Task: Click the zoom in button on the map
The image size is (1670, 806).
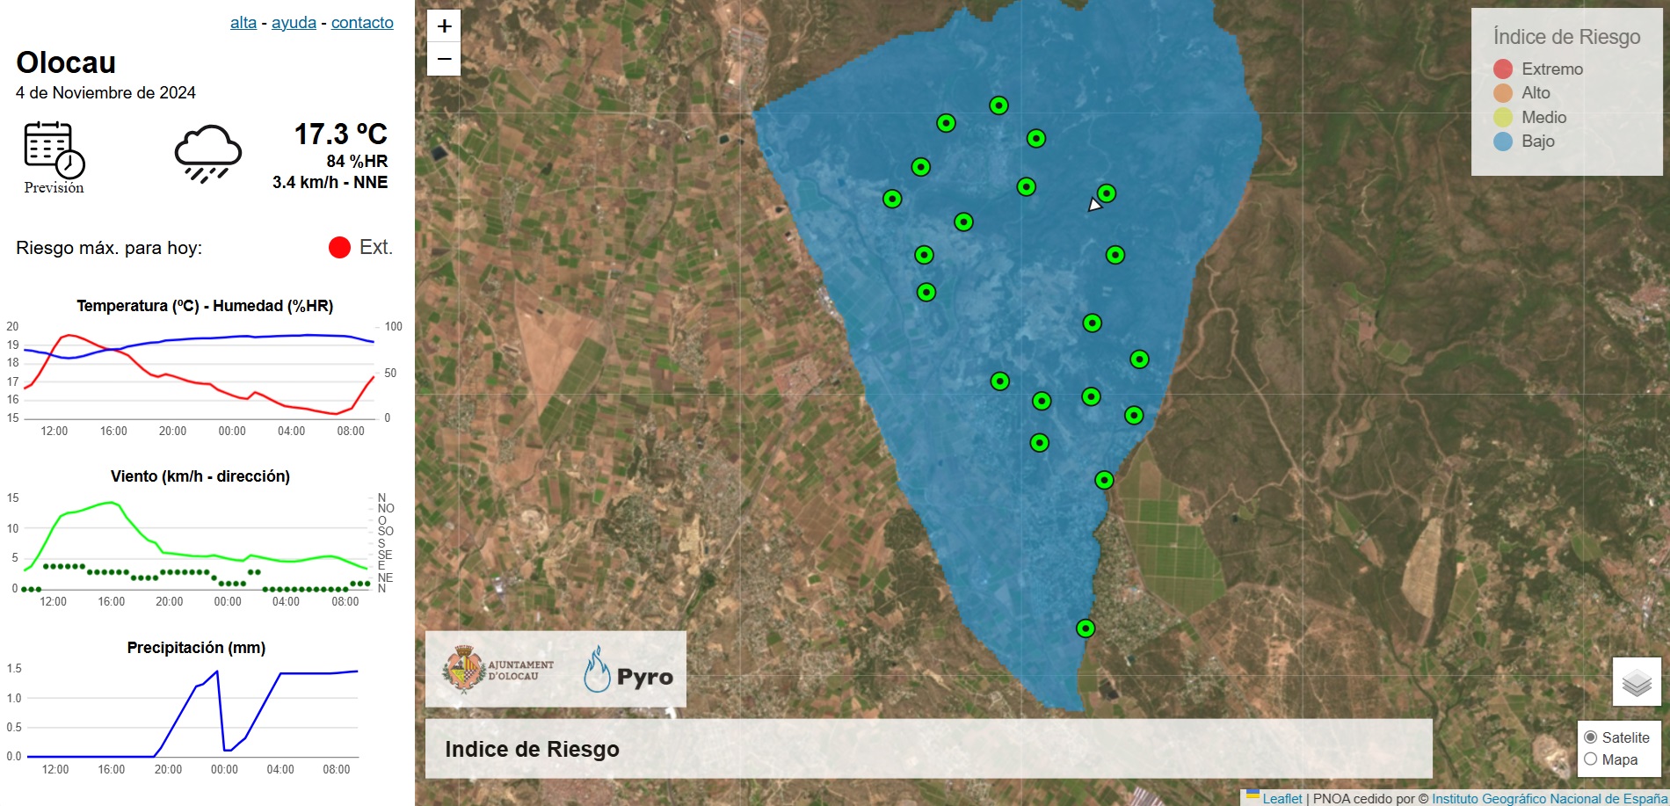Action: (x=443, y=25)
